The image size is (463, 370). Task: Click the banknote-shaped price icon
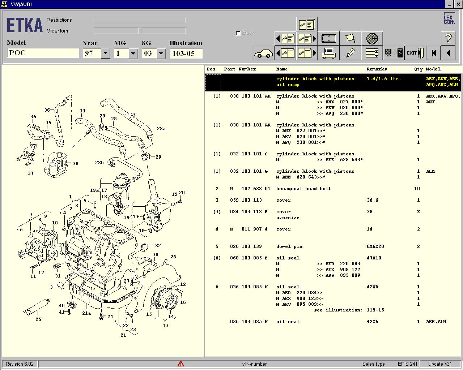pyautogui.click(x=328, y=38)
